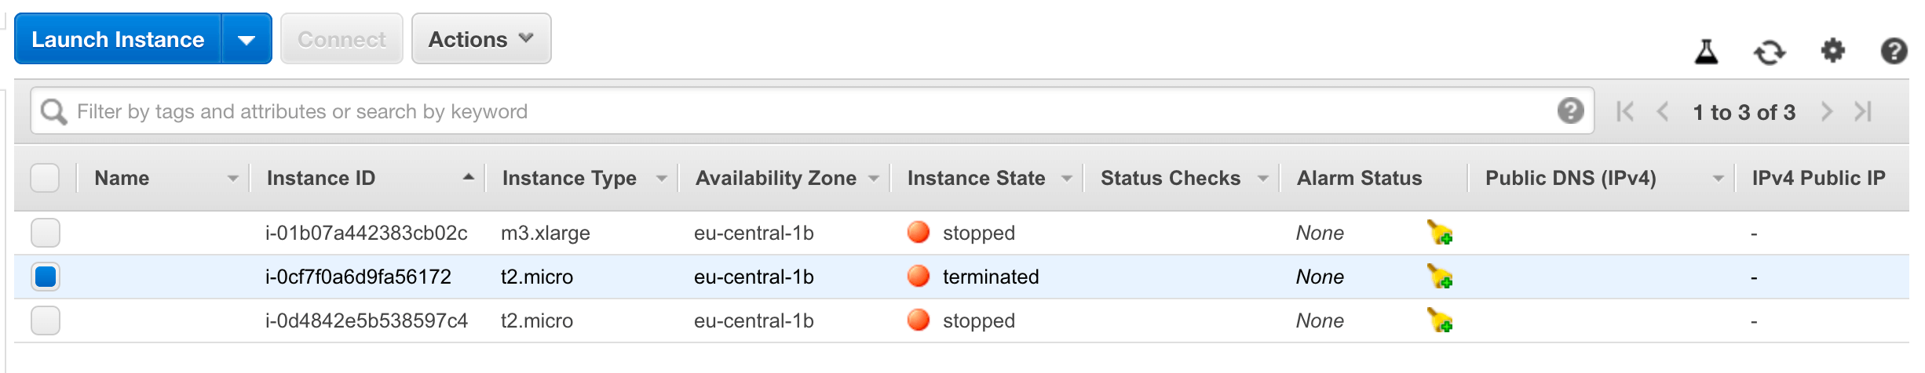The height and width of the screenshot is (373, 1925).
Task: Open the Instance State column filter dropdown
Action: (1066, 179)
